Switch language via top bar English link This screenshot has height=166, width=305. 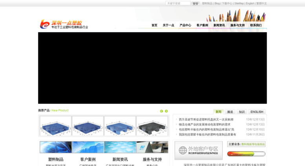tap(250, 4)
